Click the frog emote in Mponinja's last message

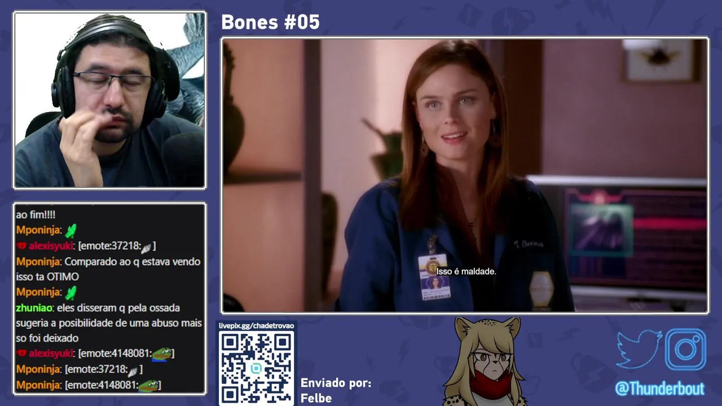click(148, 385)
